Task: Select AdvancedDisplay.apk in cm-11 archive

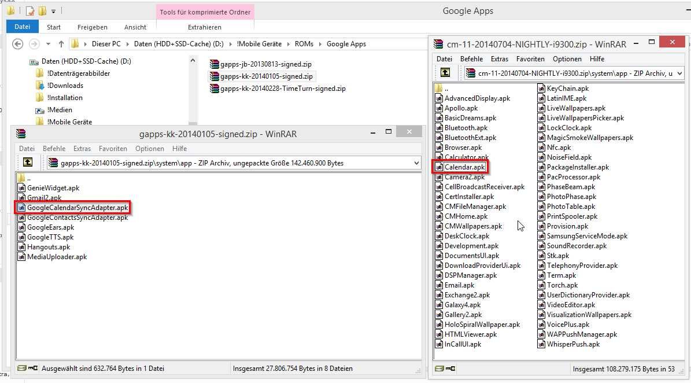Action: [x=472, y=98]
